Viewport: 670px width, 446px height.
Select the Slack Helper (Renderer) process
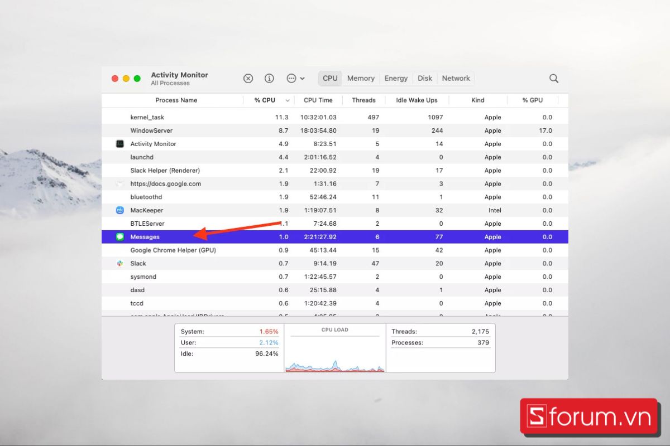(x=165, y=171)
